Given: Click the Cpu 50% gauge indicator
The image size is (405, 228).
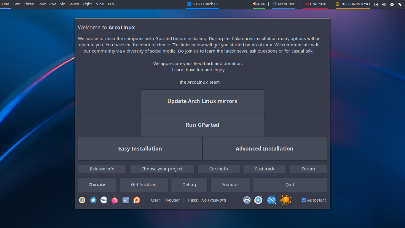Looking at the screenshot, I should pyautogui.click(x=316, y=4).
